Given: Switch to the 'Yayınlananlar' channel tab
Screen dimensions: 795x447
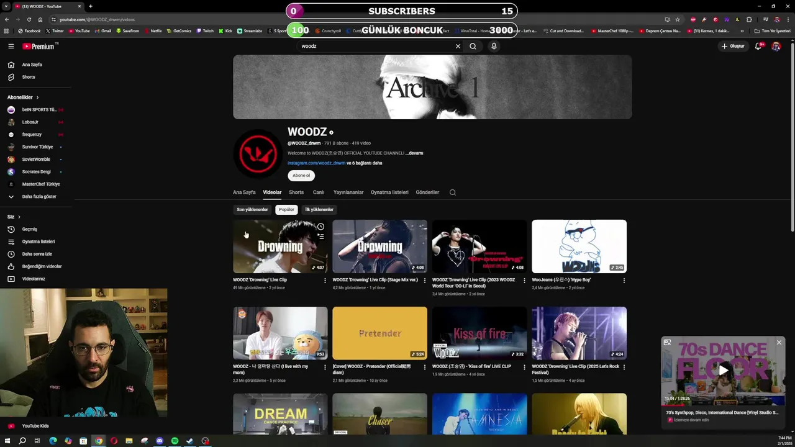Looking at the screenshot, I should (x=348, y=192).
